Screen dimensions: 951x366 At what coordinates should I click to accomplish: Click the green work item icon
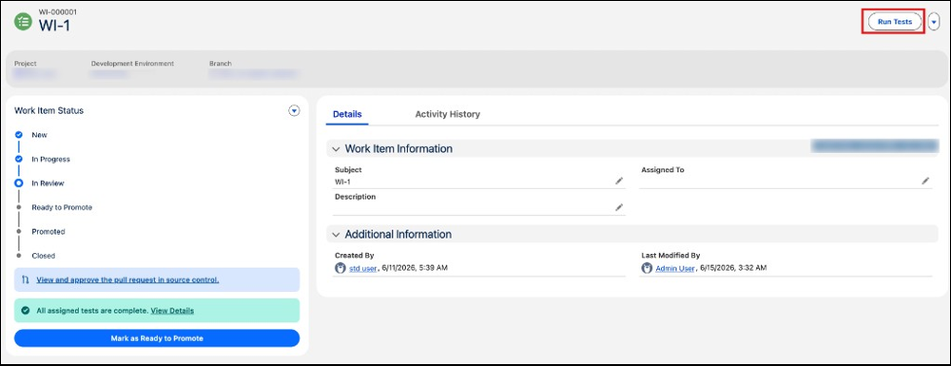[23, 22]
